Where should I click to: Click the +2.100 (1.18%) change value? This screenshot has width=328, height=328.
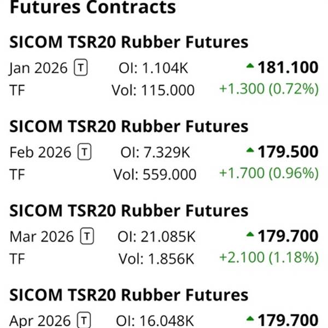268,257
